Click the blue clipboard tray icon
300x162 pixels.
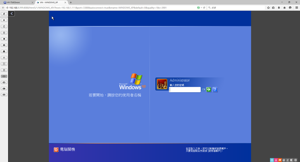272,160
